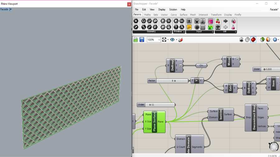
Task: Add the yellow Panel input component
Action: point(189,27)
